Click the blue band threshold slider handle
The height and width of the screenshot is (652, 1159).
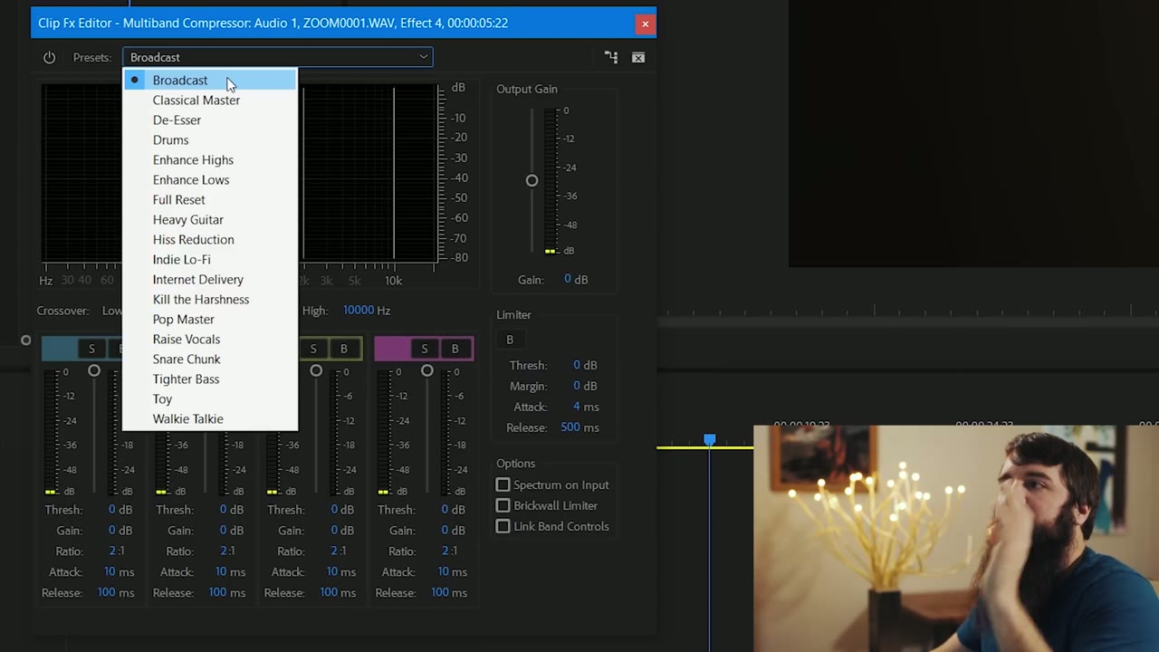coord(94,370)
